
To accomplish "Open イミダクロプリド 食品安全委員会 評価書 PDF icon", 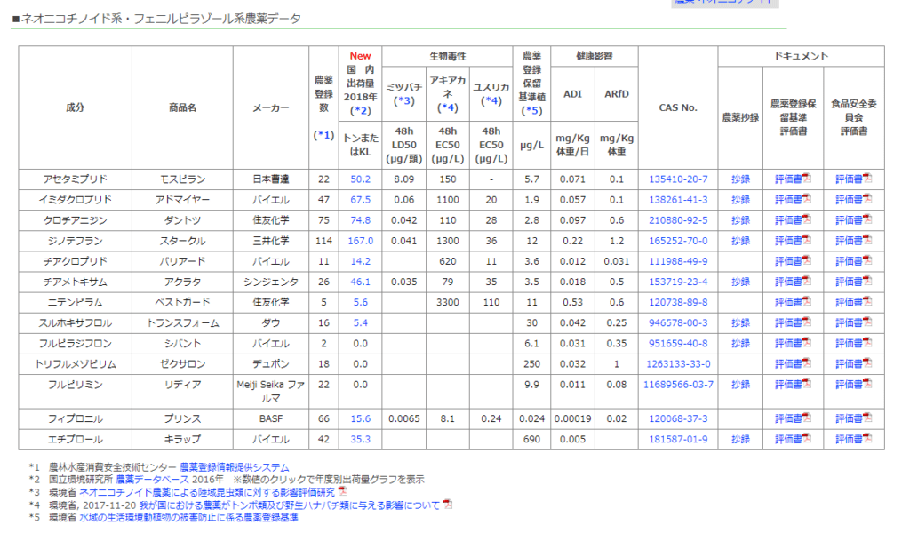I will pos(867,199).
